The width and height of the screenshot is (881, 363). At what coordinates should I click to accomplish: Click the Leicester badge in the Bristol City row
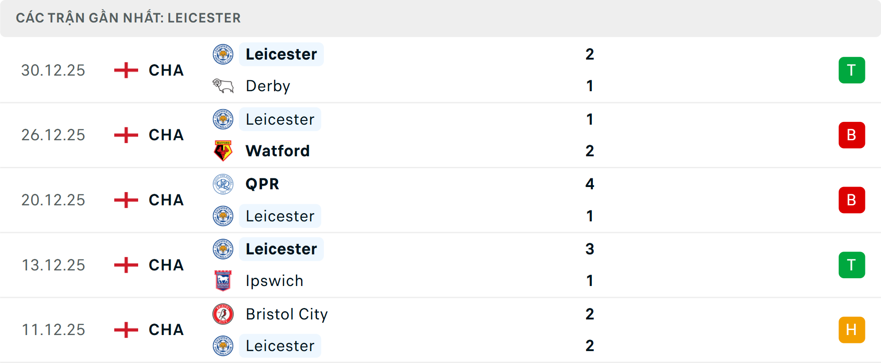223,346
